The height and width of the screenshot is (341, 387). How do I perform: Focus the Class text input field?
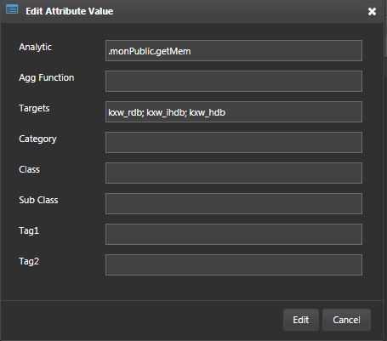tap(234, 173)
